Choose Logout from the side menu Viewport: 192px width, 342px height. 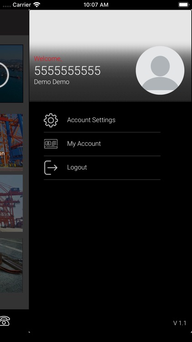coord(102,168)
